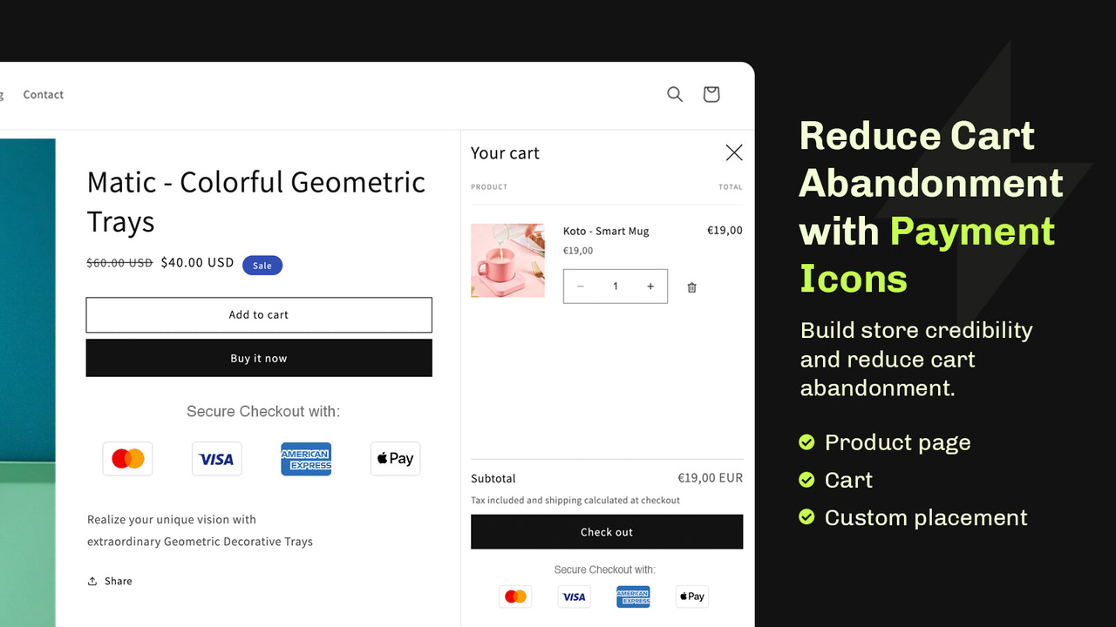
Task: Click the checkmark next to Custom placement
Action: point(806,517)
